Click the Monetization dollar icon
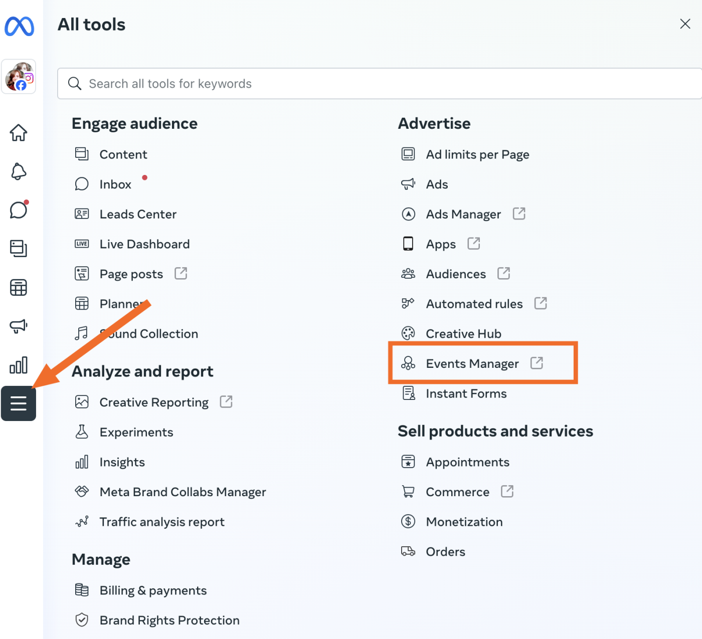The image size is (702, 639). [408, 521]
